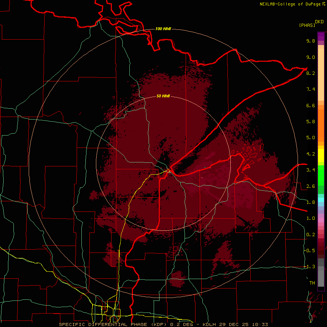Pick the peach band of the color bar
Viewport: 327px width, 327px height.
321,74
